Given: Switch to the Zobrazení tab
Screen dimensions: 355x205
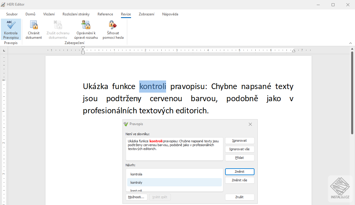Looking at the screenshot, I should 147,14.
